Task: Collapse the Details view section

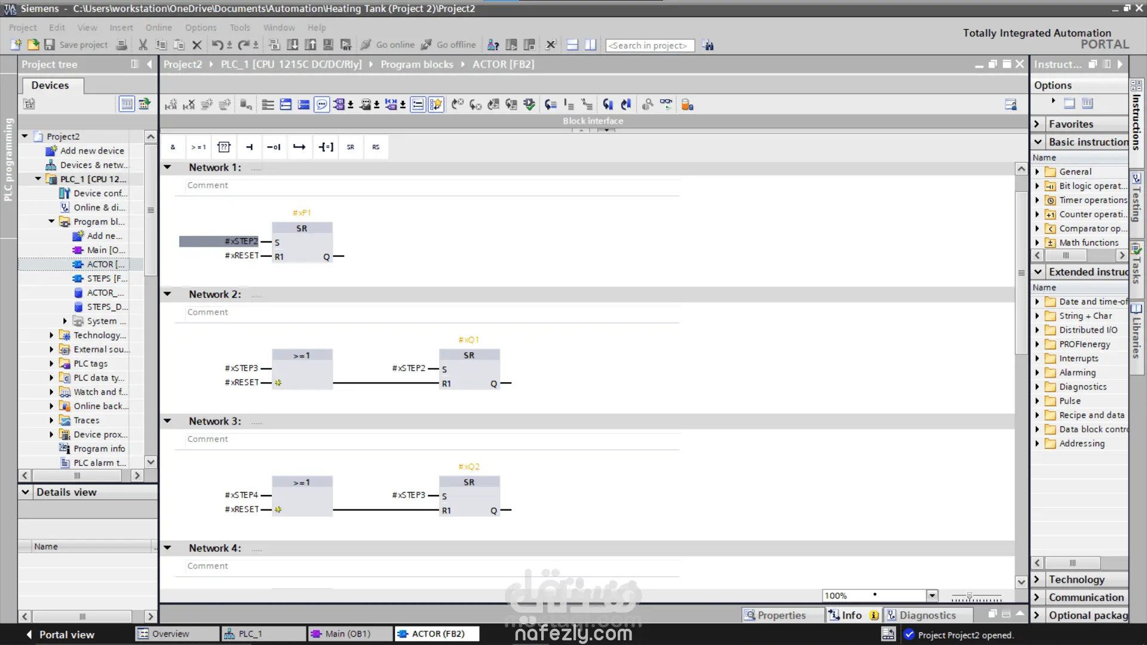Action: (26, 492)
